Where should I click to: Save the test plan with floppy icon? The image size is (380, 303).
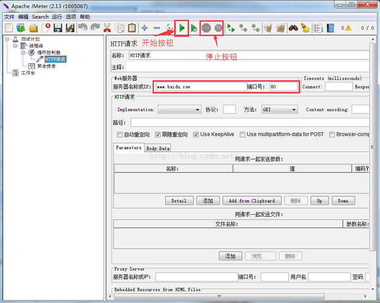click(x=57, y=28)
